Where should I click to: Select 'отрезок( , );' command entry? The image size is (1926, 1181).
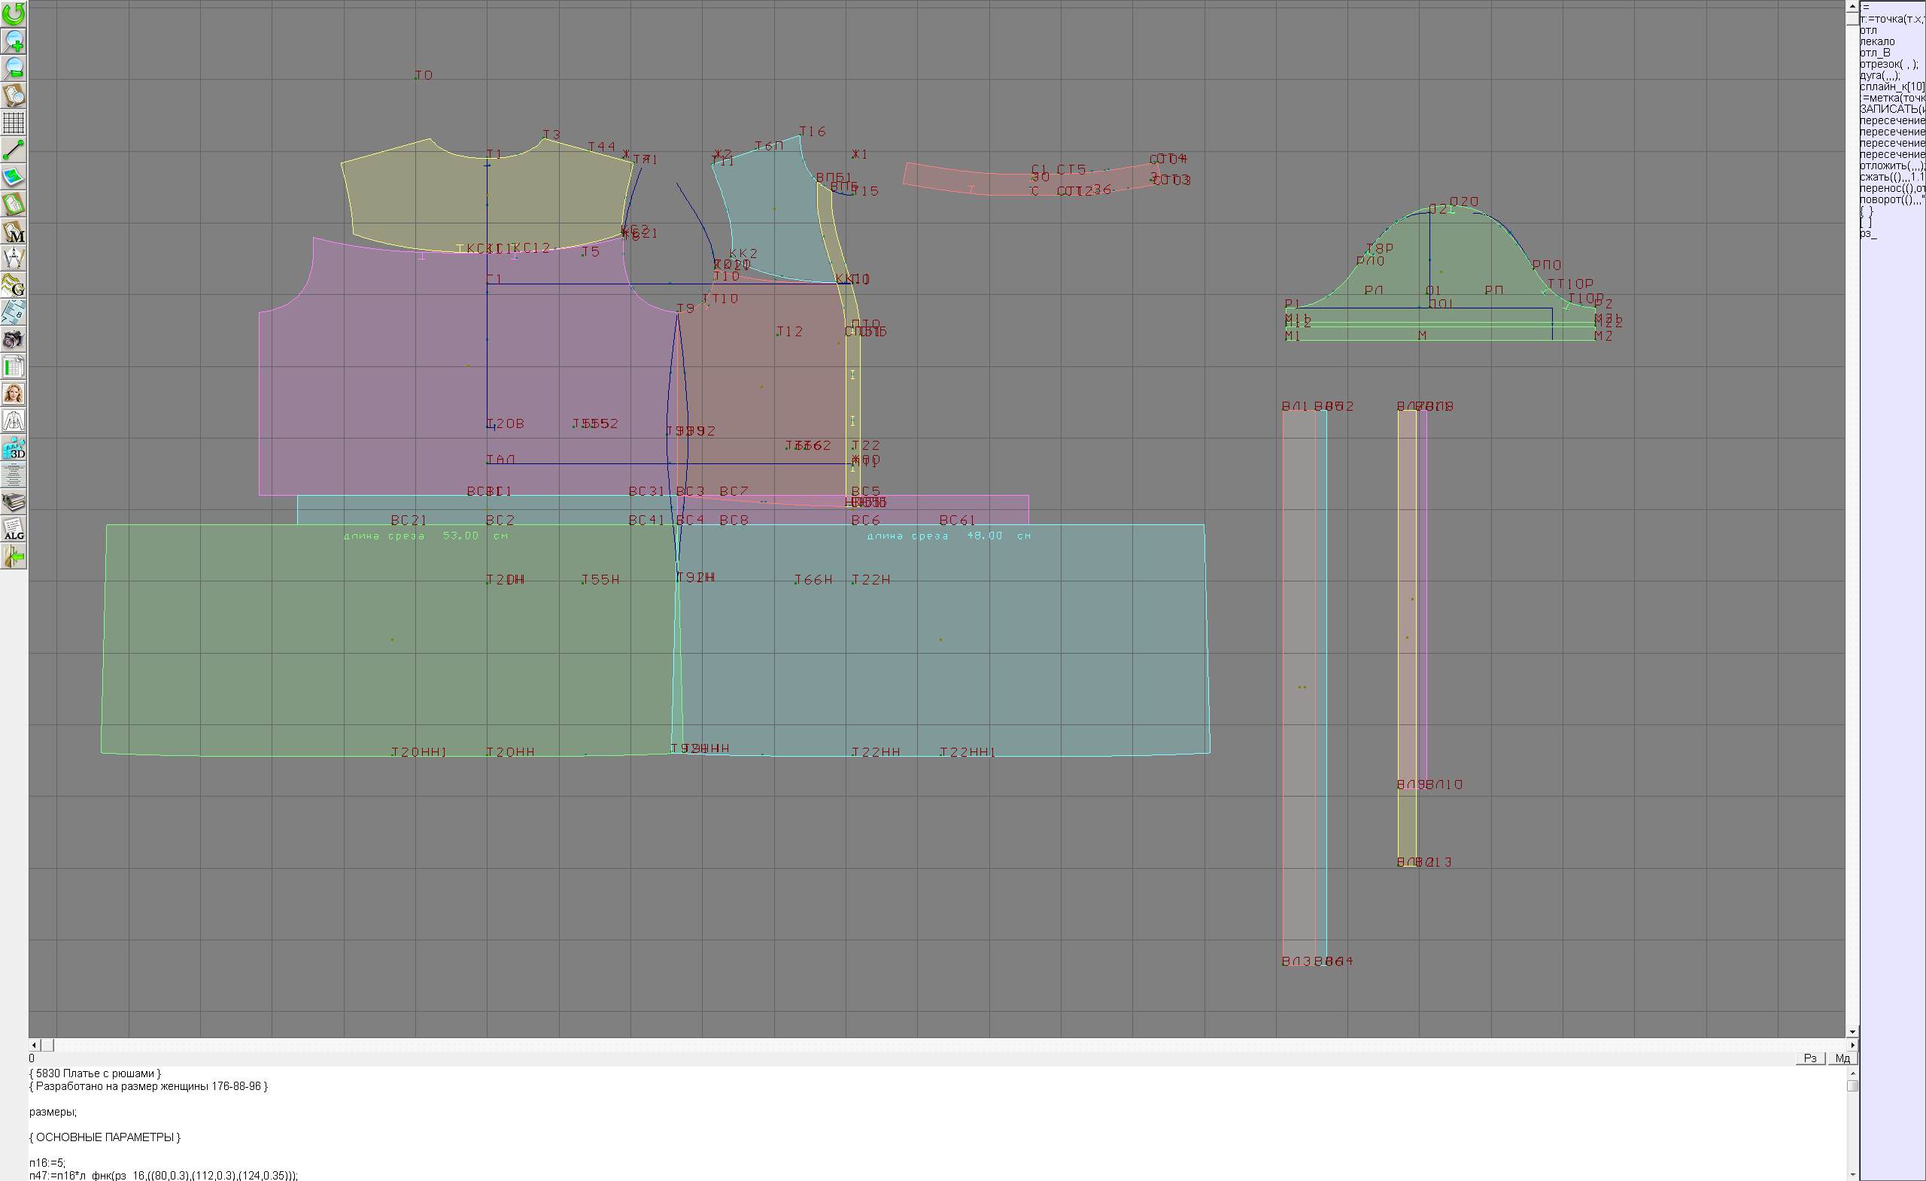(1888, 64)
